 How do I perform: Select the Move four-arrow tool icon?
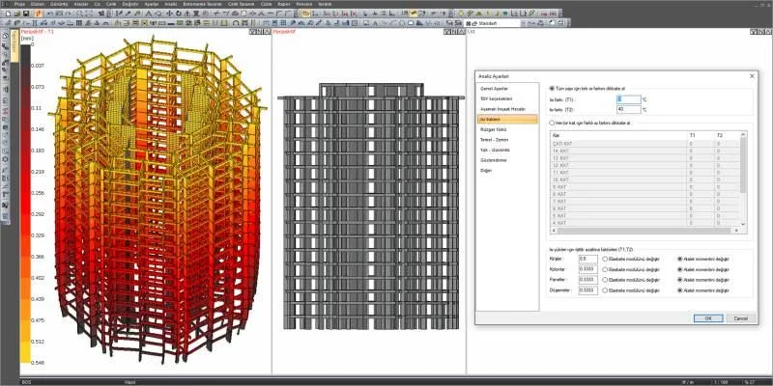click(169, 14)
